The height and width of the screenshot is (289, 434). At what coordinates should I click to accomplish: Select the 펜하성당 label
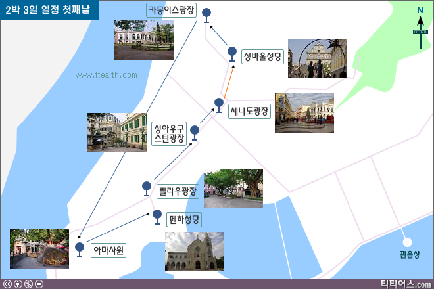[x=184, y=219]
